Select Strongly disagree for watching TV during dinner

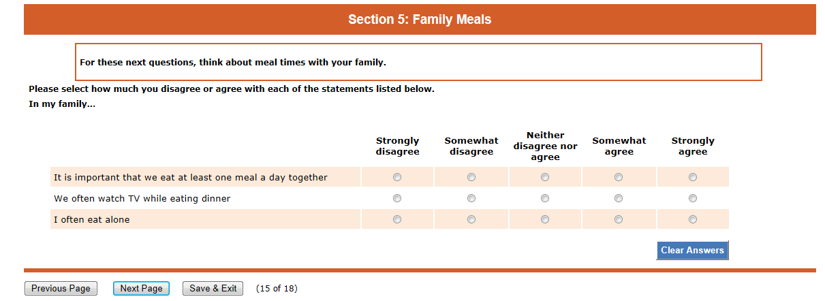click(x=397, y=198)
